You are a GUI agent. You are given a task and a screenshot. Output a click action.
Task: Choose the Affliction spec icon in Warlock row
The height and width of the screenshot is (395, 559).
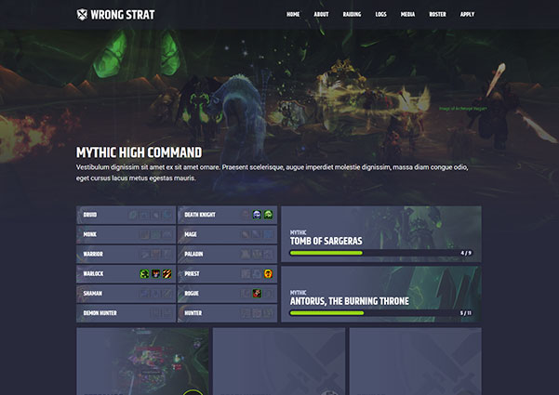144,273
